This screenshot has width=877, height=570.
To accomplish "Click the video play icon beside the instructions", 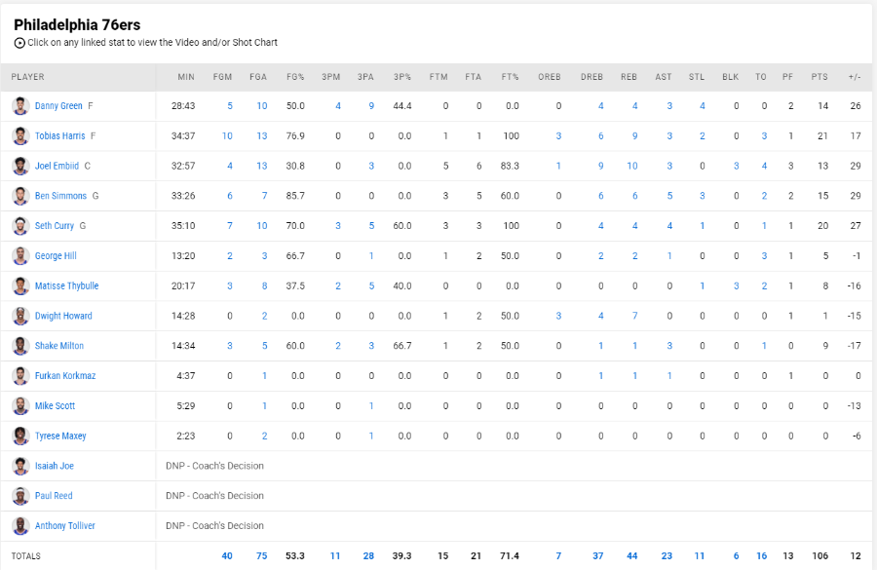I will click(x=19, y=43).
